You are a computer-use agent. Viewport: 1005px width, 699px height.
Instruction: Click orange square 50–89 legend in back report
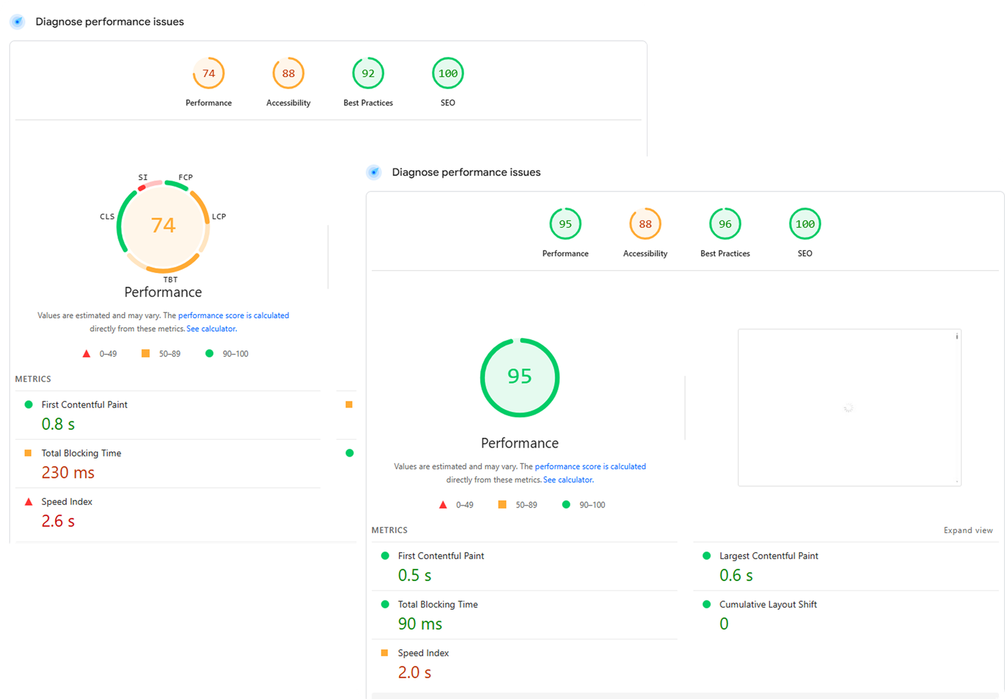coord(161,354)
